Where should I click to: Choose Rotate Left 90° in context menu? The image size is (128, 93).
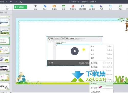101,71
